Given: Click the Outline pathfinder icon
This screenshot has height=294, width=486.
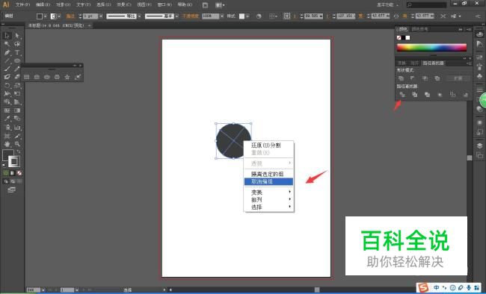Looking at the screenshot, I should [452, 95].
